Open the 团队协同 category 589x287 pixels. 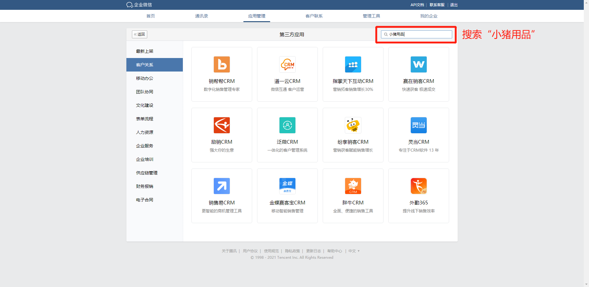click(155, 92)
